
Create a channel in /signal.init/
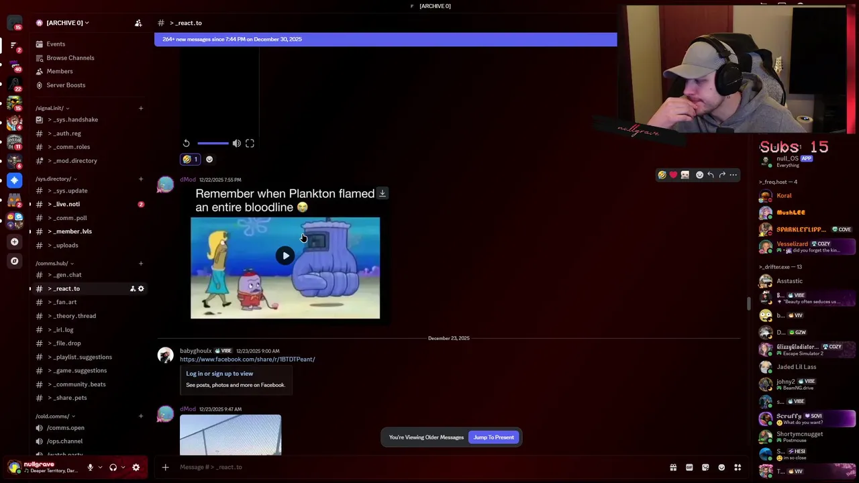[141, 108]
